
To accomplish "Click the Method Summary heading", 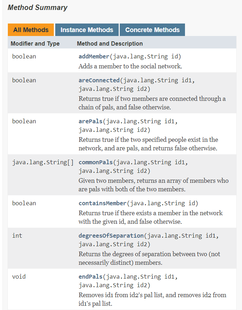I will click(x=37, y=7).
